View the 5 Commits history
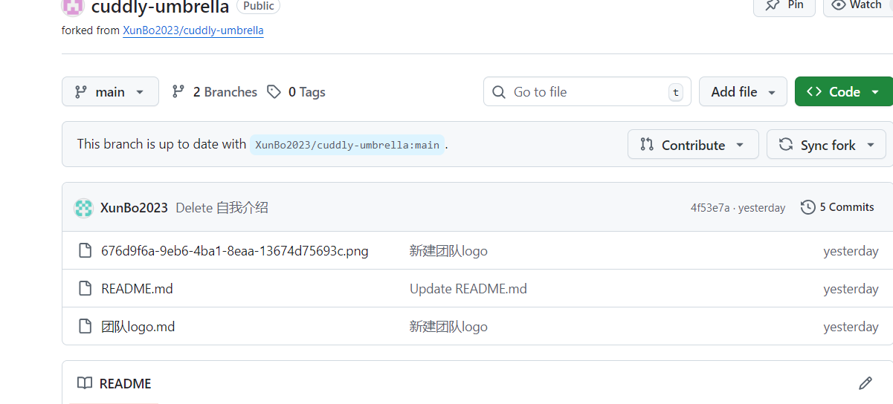This screenshot has height=404, width=893. [x=837, y=207]
